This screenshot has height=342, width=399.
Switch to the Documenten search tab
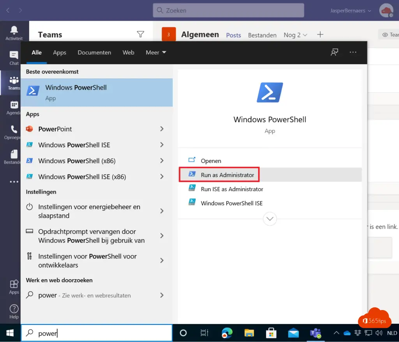click(94, 52)
